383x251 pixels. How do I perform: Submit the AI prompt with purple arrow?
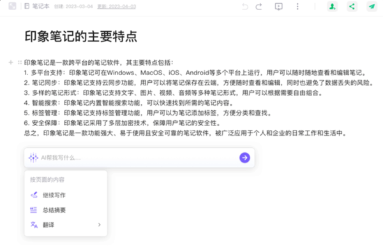(x=244, y=157)
